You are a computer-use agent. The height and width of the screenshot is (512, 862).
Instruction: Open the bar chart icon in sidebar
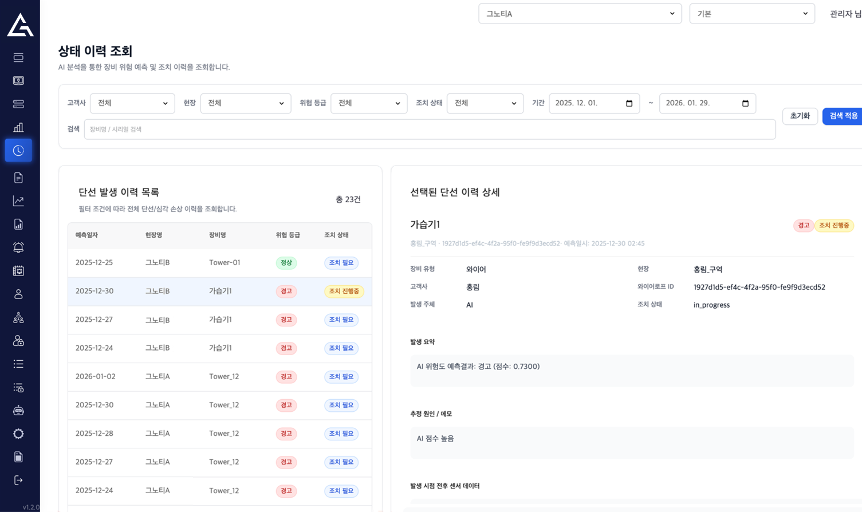(18, 127)
